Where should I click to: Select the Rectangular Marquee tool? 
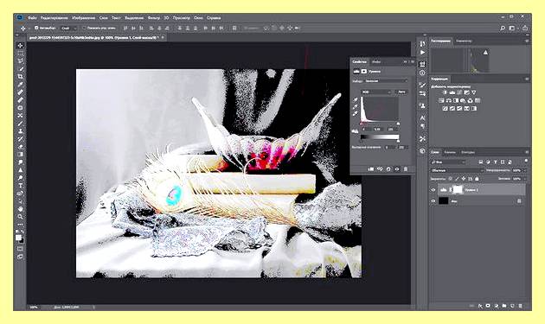tap(21, 53)
